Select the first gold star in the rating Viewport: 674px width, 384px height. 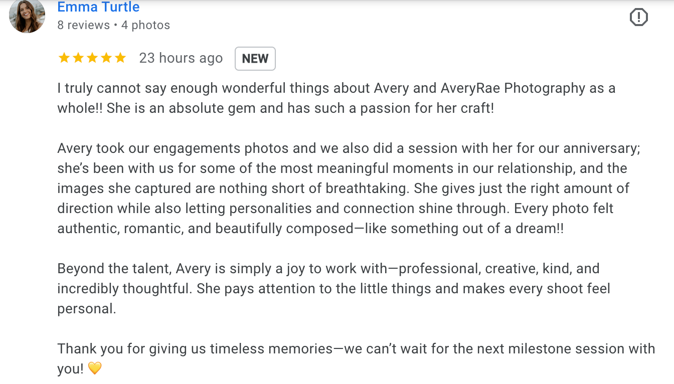(x=64, y=58)
